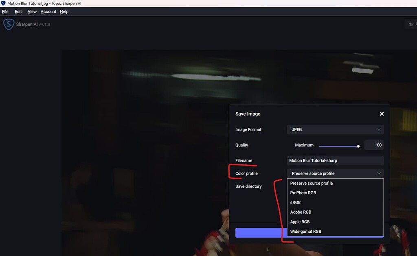Click the Filename field showing Motion Blur Tutorial-sharp
The width and height of the screenshot is (417, 256).
pyautogui.click(x=335, y=160)
